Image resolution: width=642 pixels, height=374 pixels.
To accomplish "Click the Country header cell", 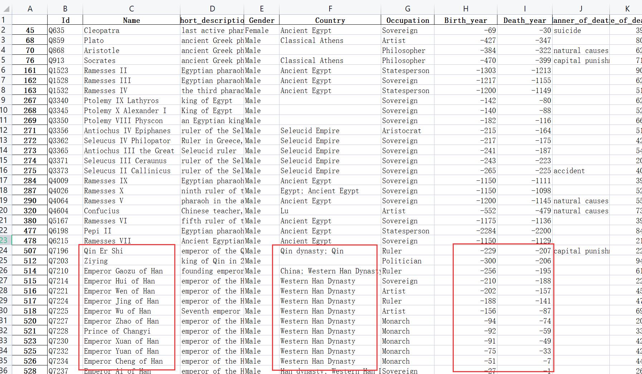I will point(330,20).
